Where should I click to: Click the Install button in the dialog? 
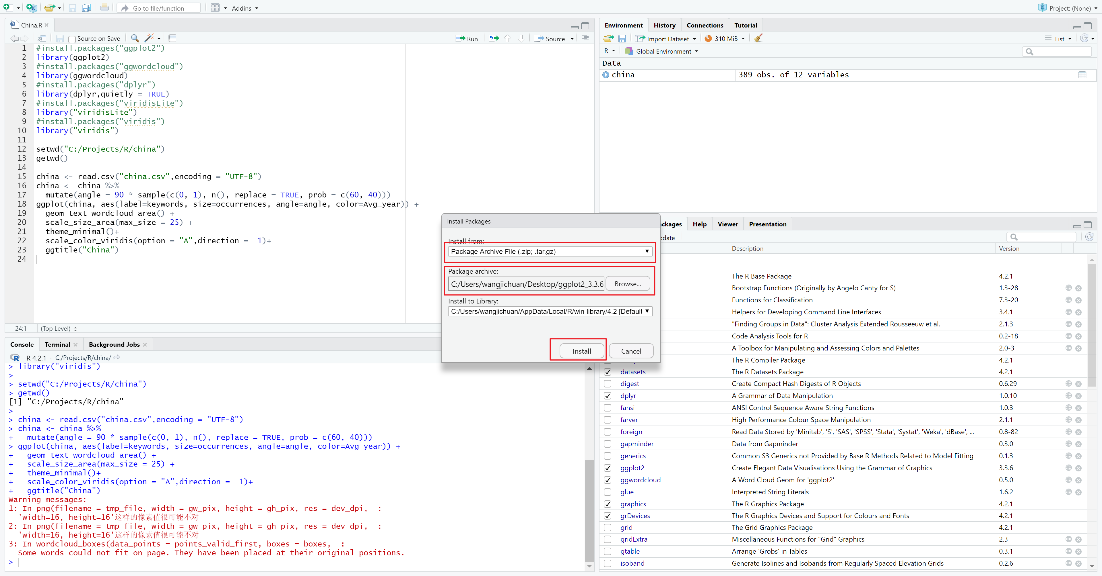(x=581, y=351)
